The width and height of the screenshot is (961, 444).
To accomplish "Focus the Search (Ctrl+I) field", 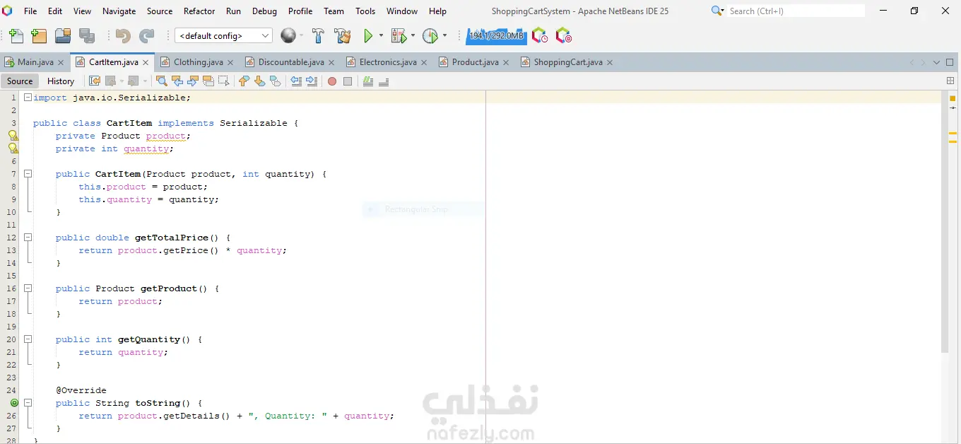I will pos(795,11).
